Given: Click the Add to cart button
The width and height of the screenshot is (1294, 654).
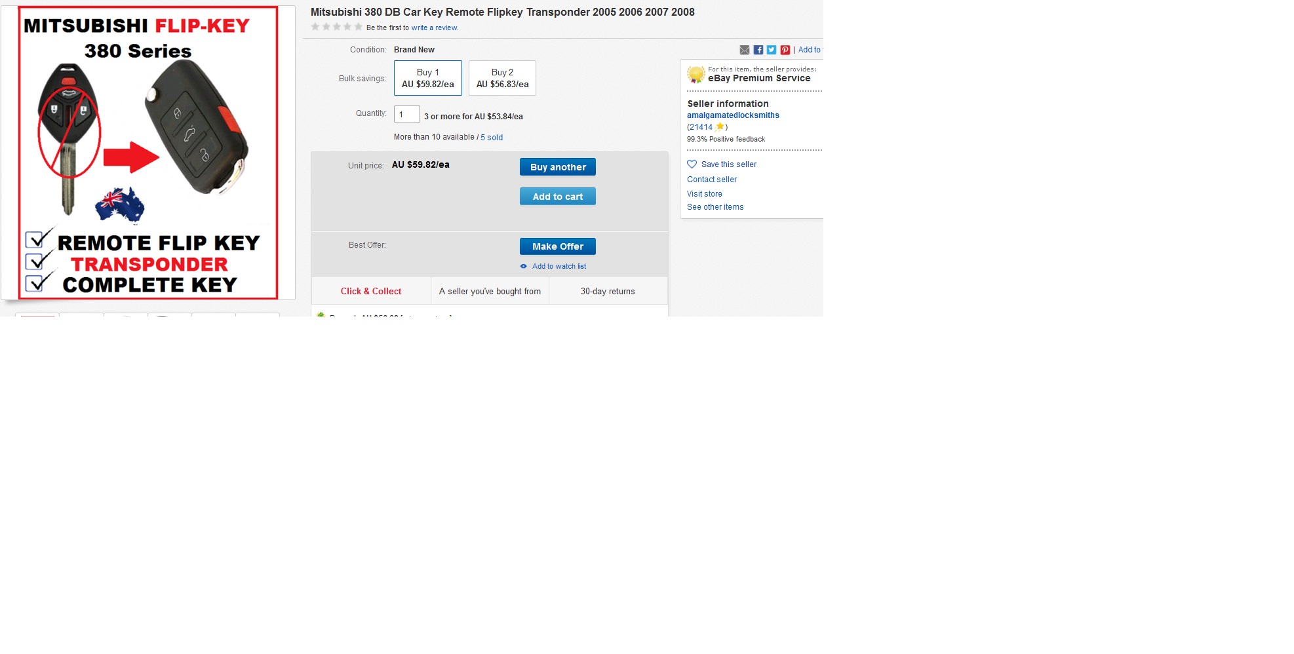Looking at the screenshot, I should pyautogui.click(x=558, y=197).
